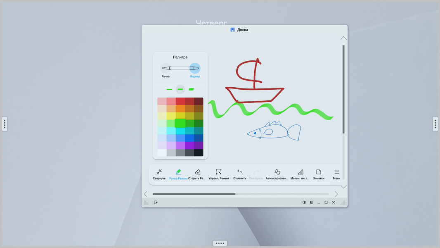Click the bottom-left dotted resize grip
Viewport: 440px width, 248px height.
146,202
